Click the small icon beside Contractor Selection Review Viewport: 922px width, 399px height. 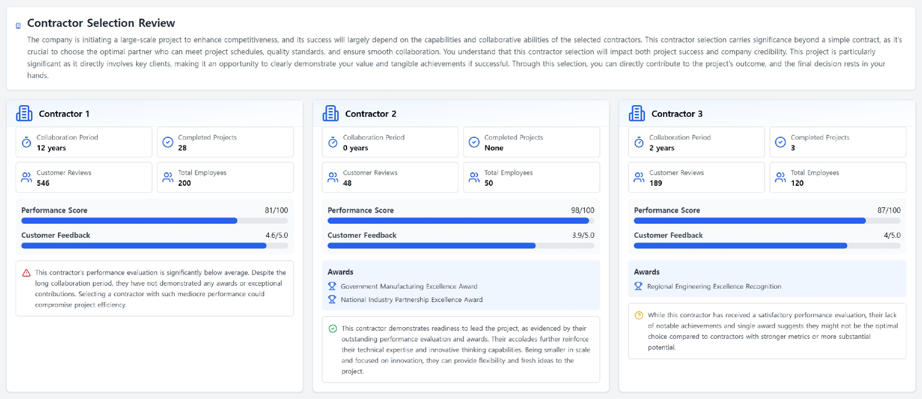(18, 26)
